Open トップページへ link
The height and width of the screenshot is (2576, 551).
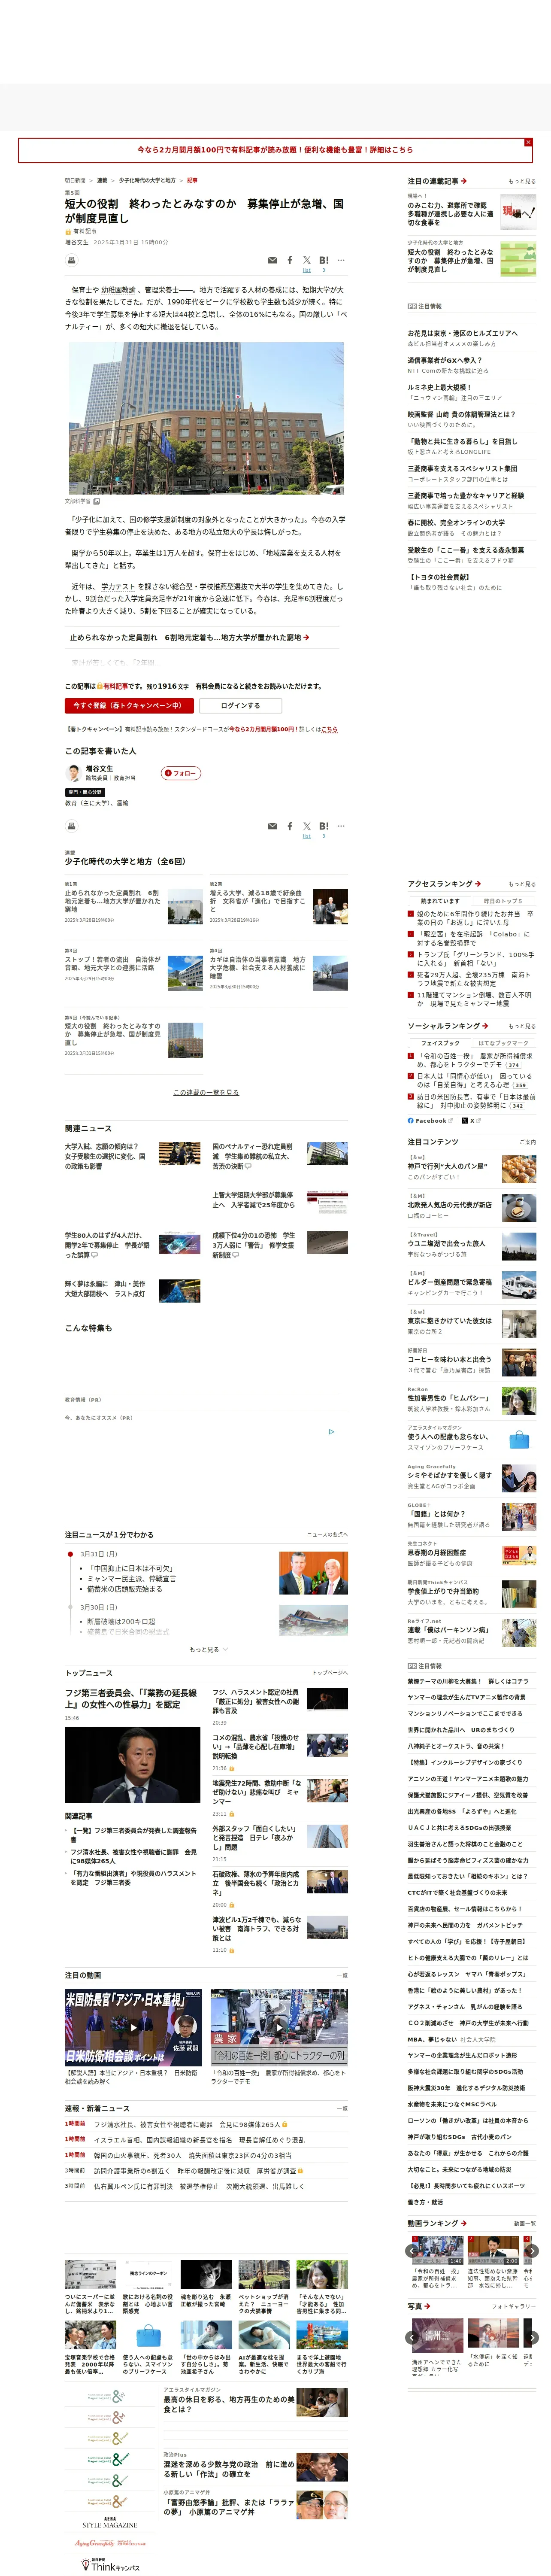pyautogui.click(x=330, y=1673)
